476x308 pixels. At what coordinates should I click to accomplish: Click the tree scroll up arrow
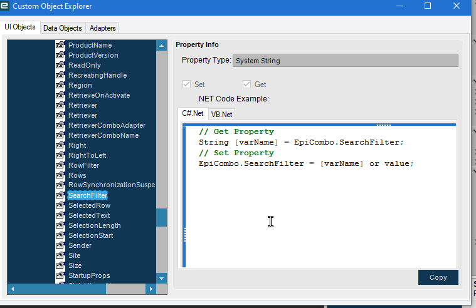[x=162, y=46]
